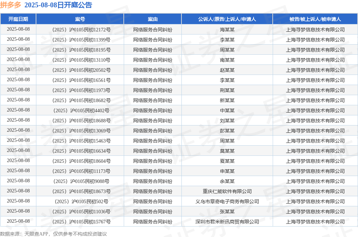
Task: Select the 公诉人/原告/上诉人/申请人 column header
Action: pos(227,19)
